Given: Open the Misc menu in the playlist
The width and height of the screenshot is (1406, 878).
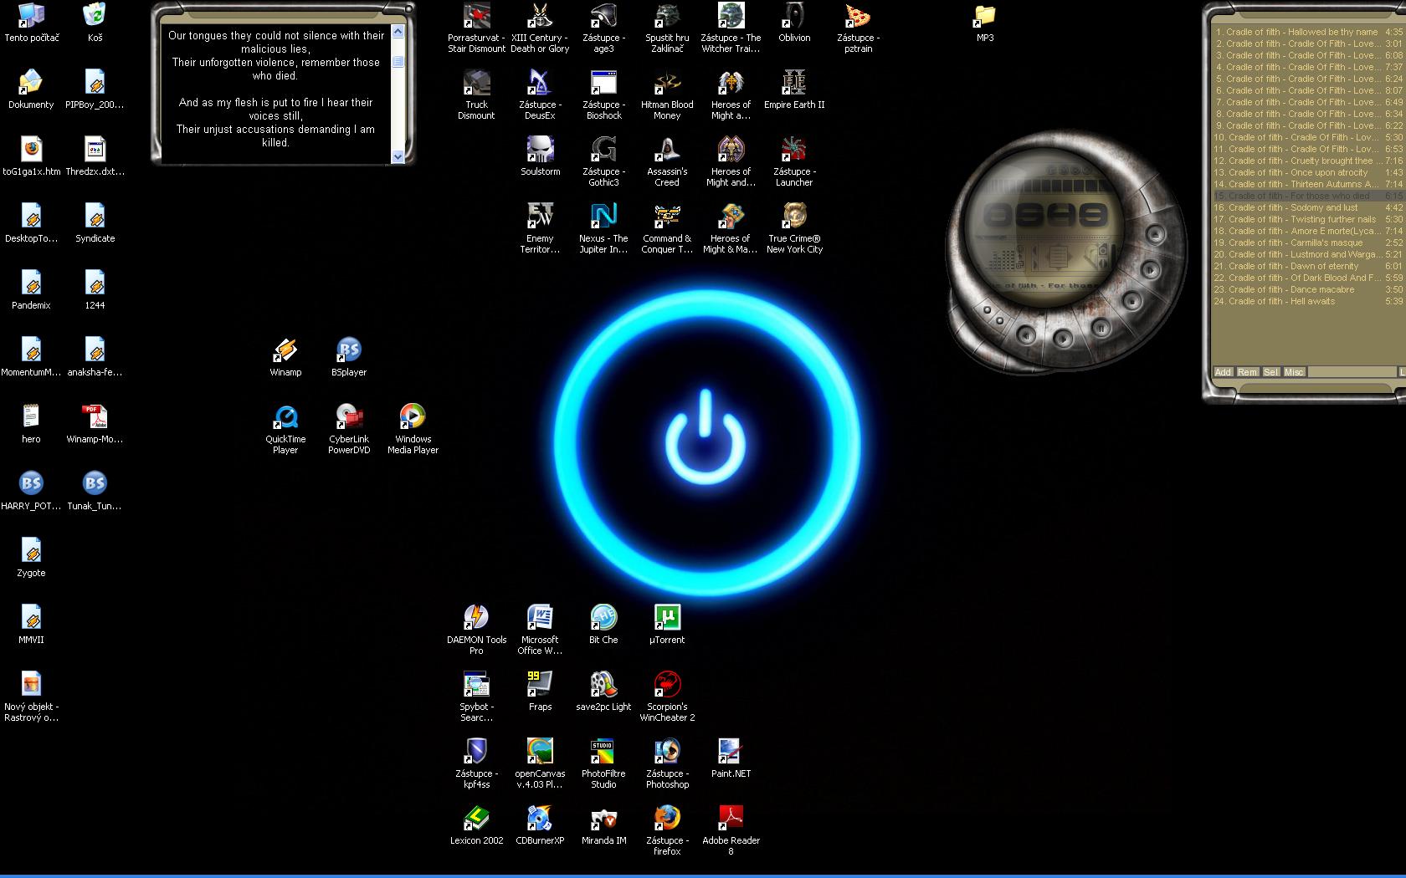Looking at the screenshot, I should 1294,372.
